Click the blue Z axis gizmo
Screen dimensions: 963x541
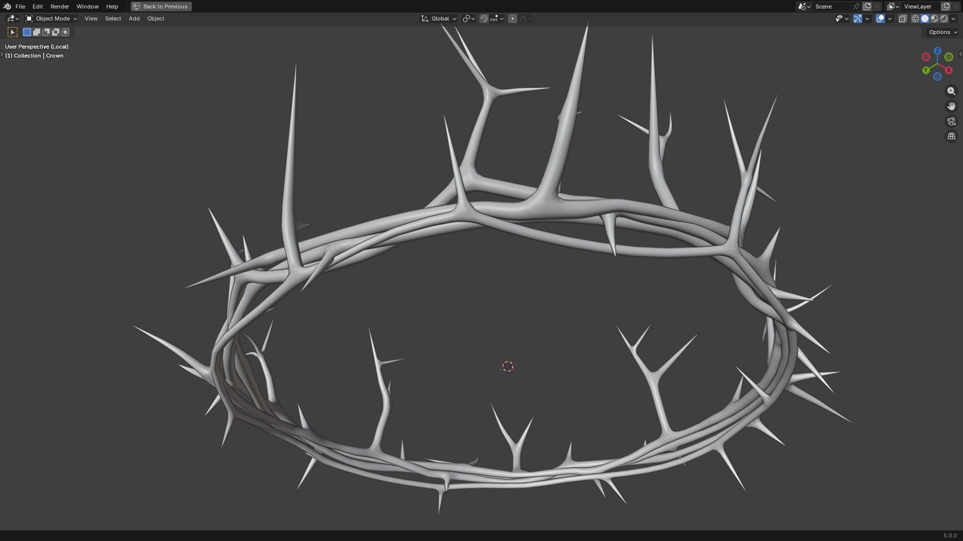pos(937,51)
